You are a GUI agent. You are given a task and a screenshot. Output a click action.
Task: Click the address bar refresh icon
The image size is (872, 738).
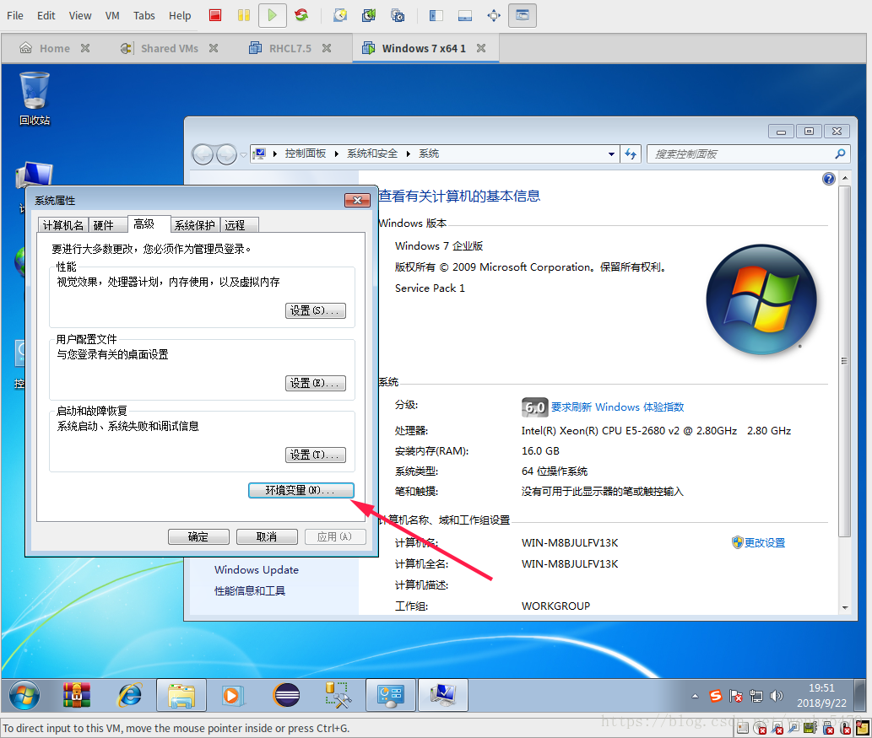630,154
